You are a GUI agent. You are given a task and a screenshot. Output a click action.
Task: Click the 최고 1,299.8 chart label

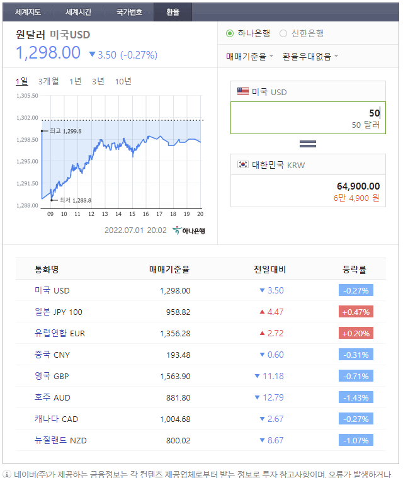pyautogui.click(x=65, y=131)
